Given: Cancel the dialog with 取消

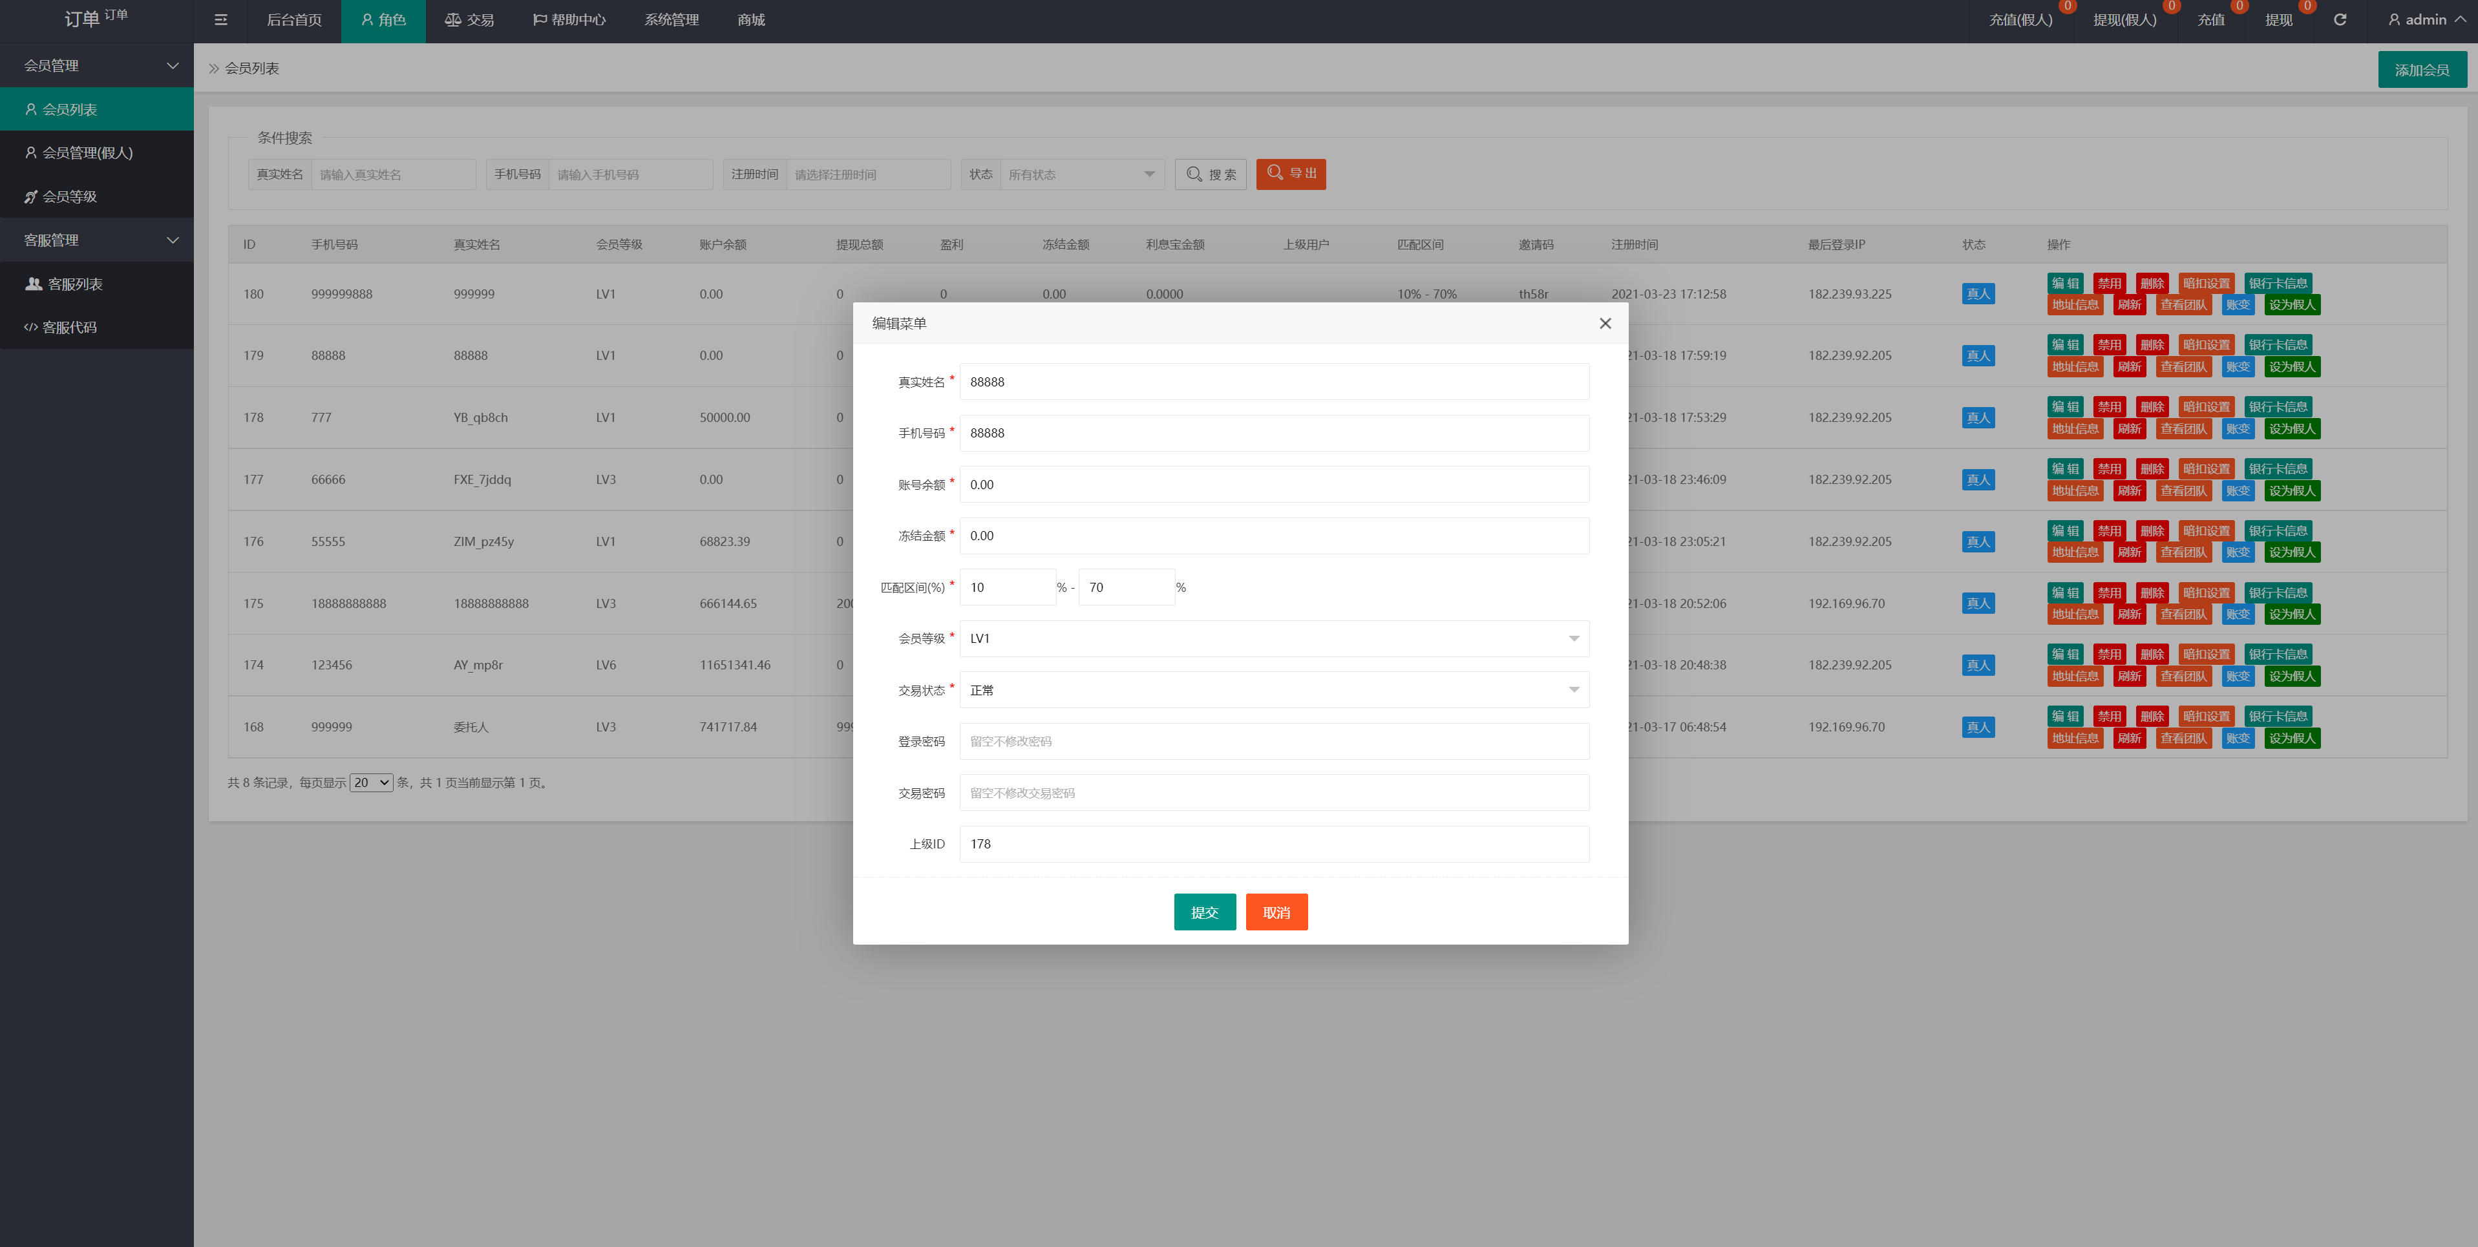Looking at the screenshot, I should click(x=1276, y=912).
